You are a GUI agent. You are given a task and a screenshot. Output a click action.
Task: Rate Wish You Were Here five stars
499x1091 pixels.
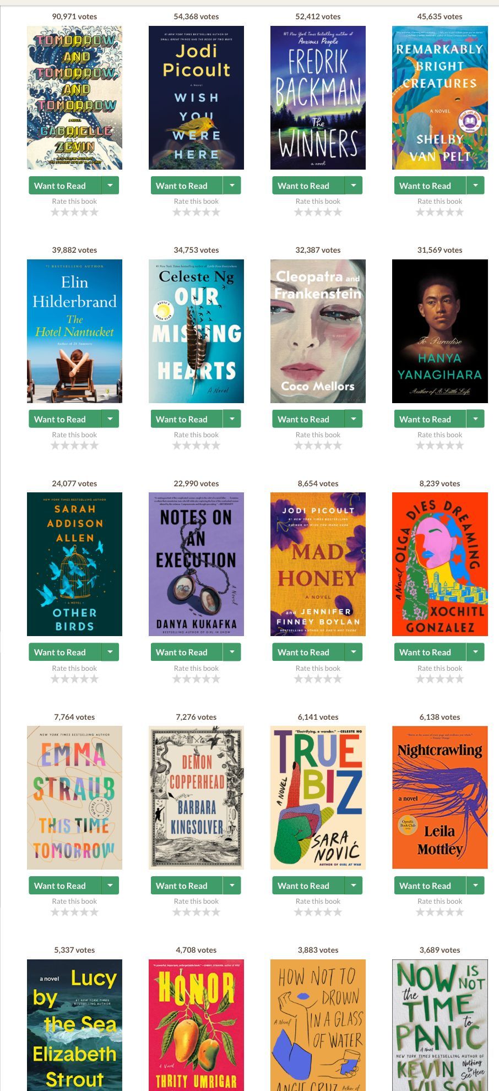pyautogui.click(x=215, y=212)
